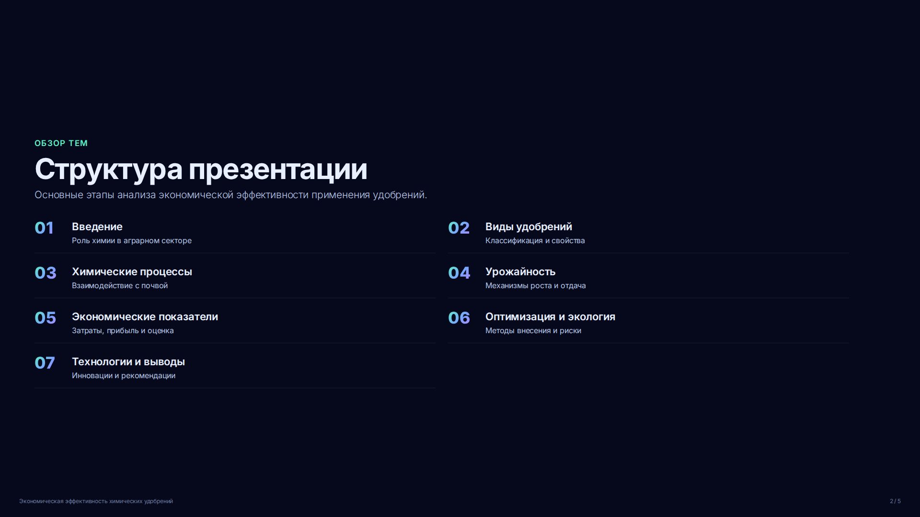Open the 'Виды удобрений' section title

(x=529, y=227)
